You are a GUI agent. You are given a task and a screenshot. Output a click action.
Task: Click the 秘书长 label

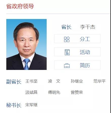(14, 105)
